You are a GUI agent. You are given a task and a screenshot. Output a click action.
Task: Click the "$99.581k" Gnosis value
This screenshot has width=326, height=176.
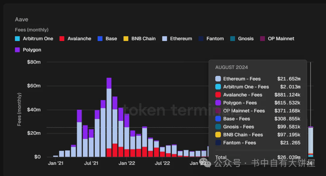[x=289, y=127]
